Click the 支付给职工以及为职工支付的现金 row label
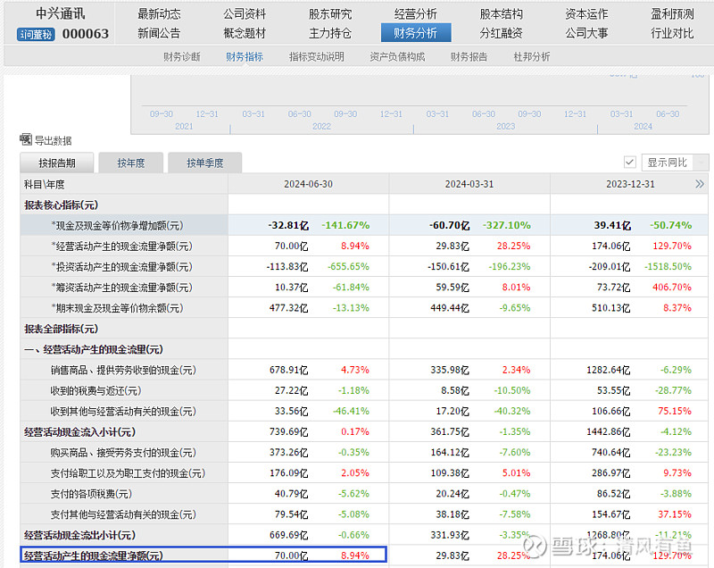The image size is (714, 568). tap(128, 473)
